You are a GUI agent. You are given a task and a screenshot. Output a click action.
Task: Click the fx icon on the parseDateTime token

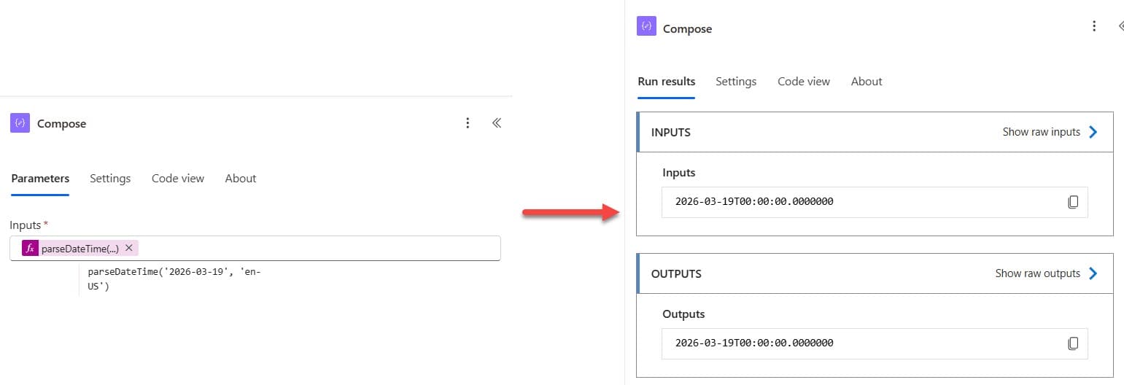[x=30, y=249]
